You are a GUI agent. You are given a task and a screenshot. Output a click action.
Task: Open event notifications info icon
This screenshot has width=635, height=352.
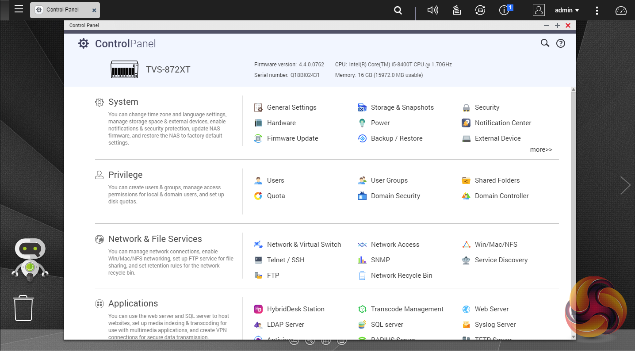click(505, 10)
